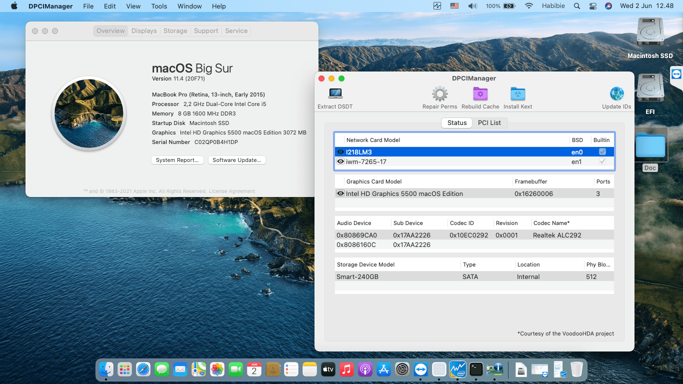Open the Apple menu

pyautogui.click(x=14, y=6)
